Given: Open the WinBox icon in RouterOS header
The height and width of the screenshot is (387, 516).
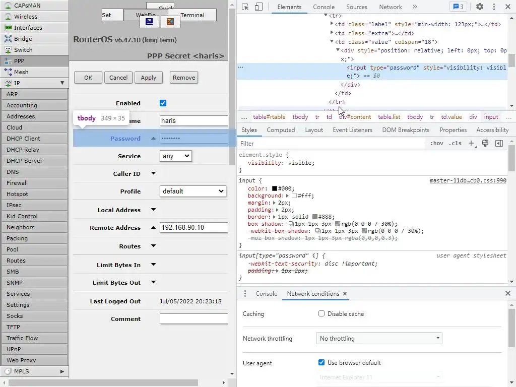Looking at the screenshot, I should 149,22.
